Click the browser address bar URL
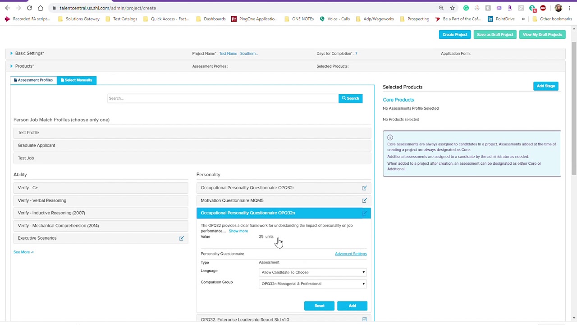Screen dimensions: 577x325 [108, 8]
